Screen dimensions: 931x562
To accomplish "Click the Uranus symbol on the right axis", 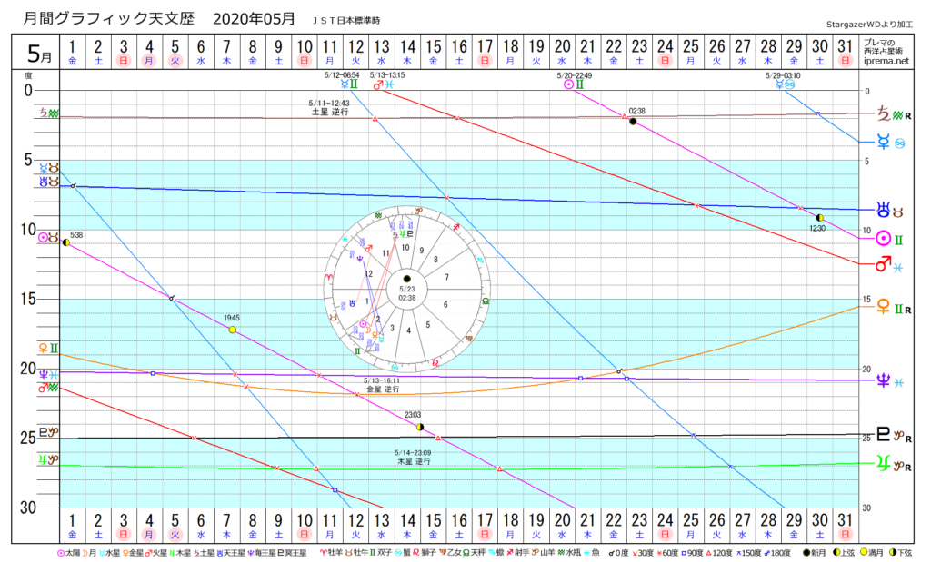I will click(x=881, y=210).
